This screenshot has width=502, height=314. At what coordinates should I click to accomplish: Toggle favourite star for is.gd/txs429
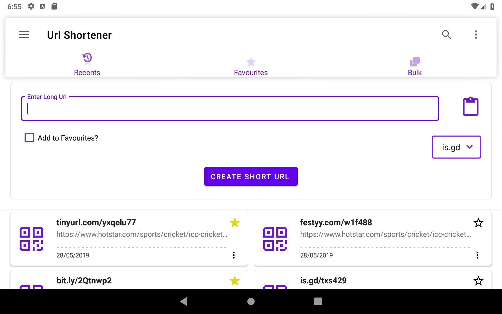point(478,280)
